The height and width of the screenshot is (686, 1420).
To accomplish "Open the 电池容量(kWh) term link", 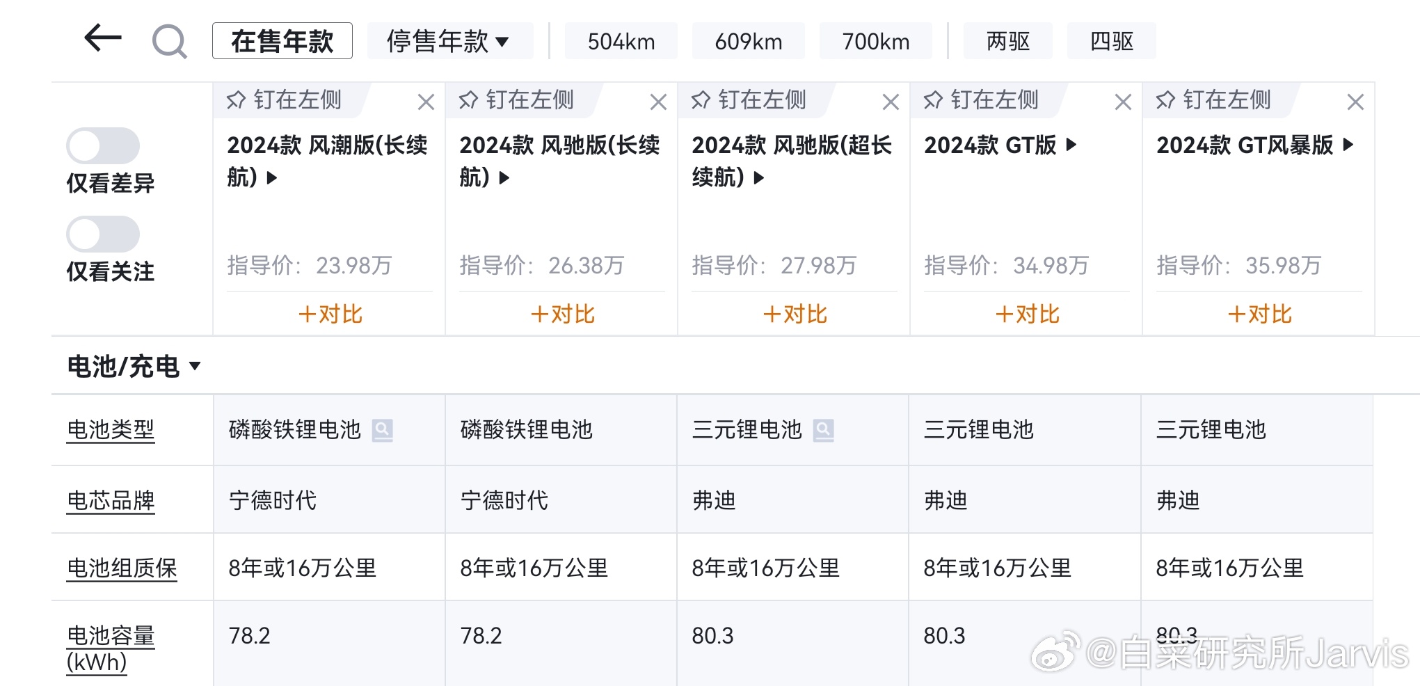I will [111, 648].
